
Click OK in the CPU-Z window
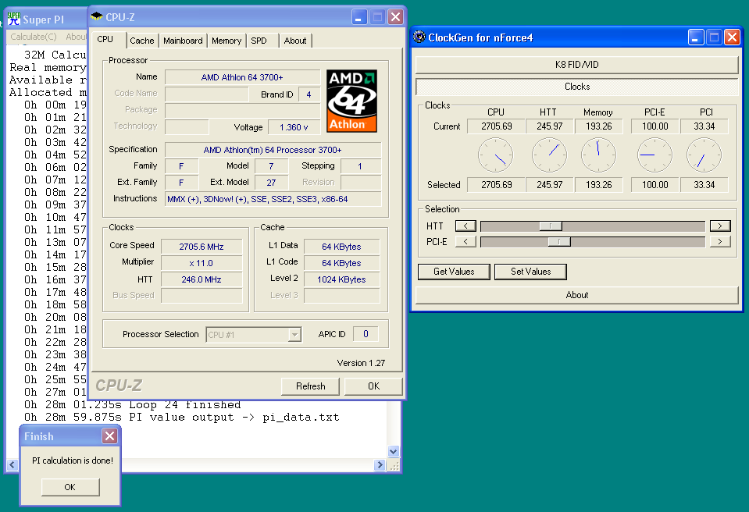click(373, 386)
